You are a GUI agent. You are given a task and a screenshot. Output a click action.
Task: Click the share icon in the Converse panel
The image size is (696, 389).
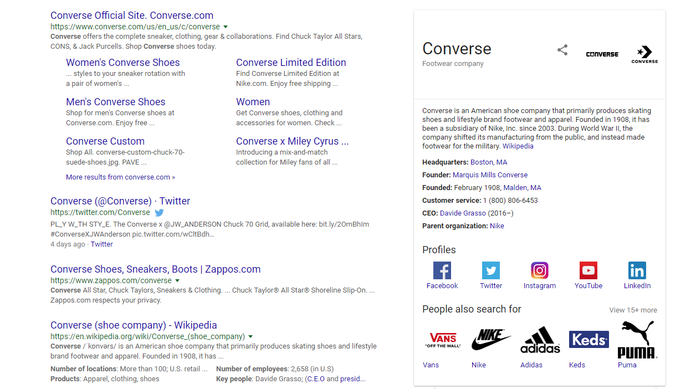click(562, 50)
